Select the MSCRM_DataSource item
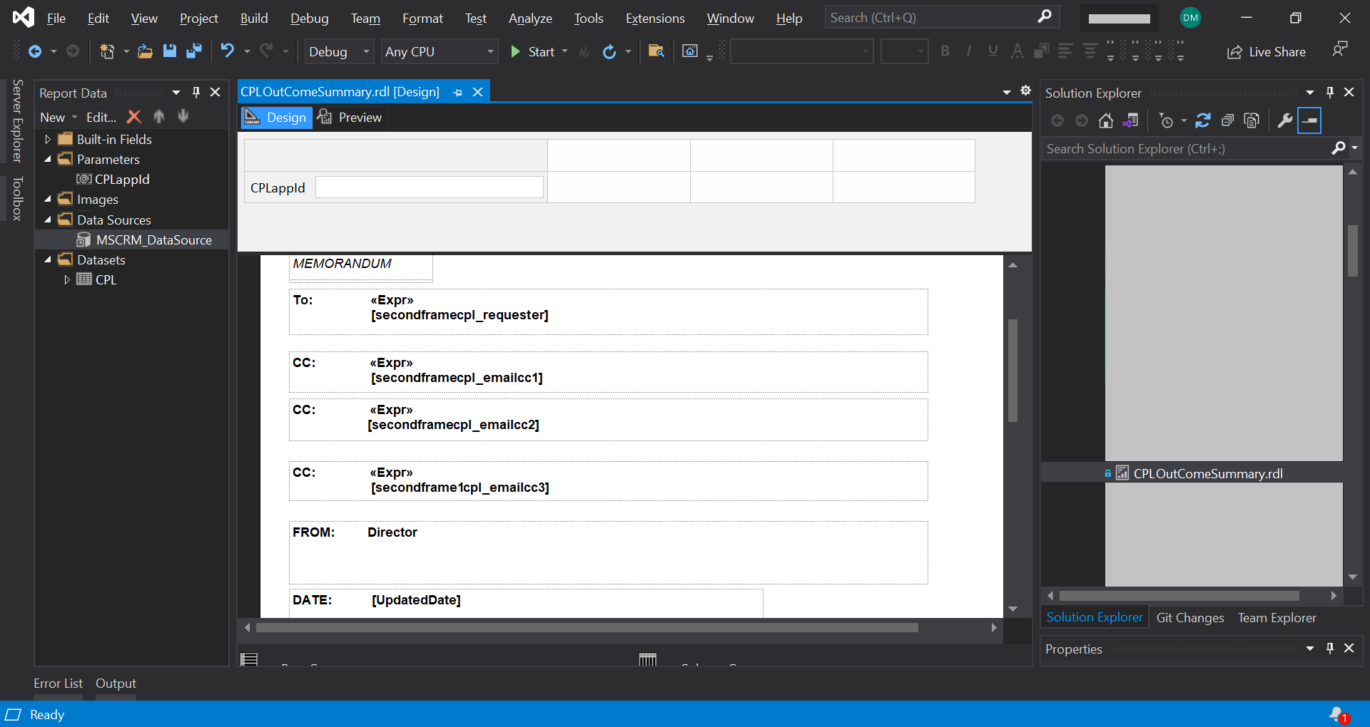 pyautogui.click(x=153, y=240)
